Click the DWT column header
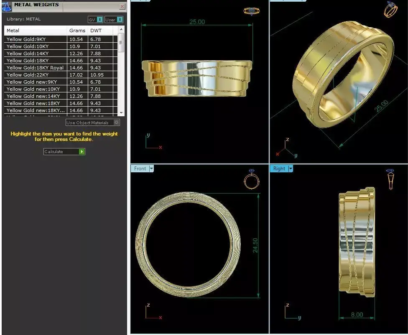The image size is (408, 335). point(100,31)
